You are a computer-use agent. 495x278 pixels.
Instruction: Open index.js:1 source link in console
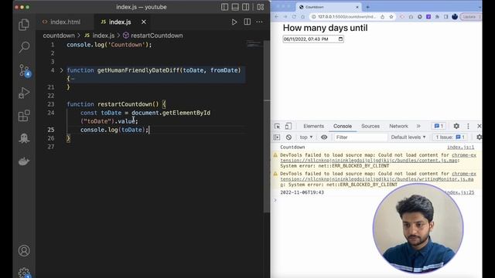[460, 147]
